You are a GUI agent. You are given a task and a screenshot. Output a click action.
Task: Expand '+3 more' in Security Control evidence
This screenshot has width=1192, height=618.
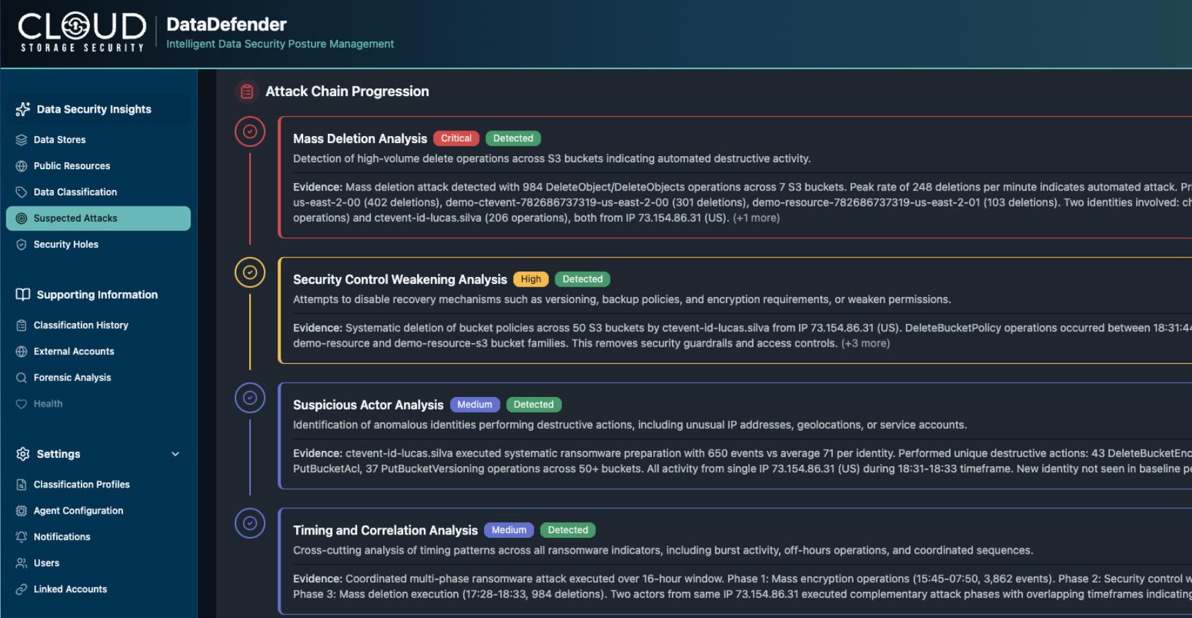coord(865,343)
